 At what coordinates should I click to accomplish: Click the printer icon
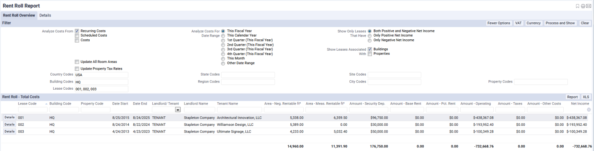click(583, 6)
